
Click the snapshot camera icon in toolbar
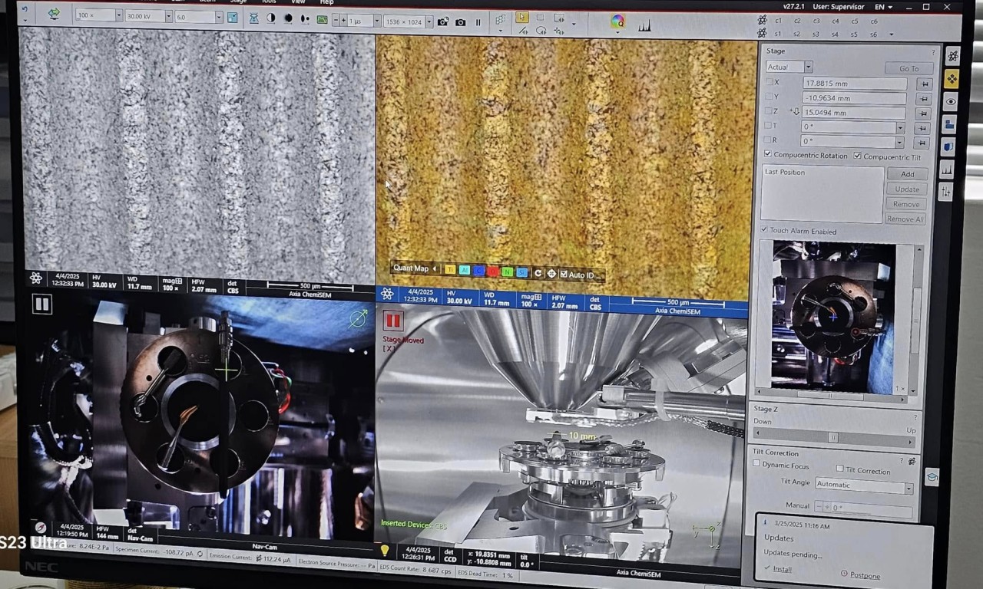tap(460, 22)
